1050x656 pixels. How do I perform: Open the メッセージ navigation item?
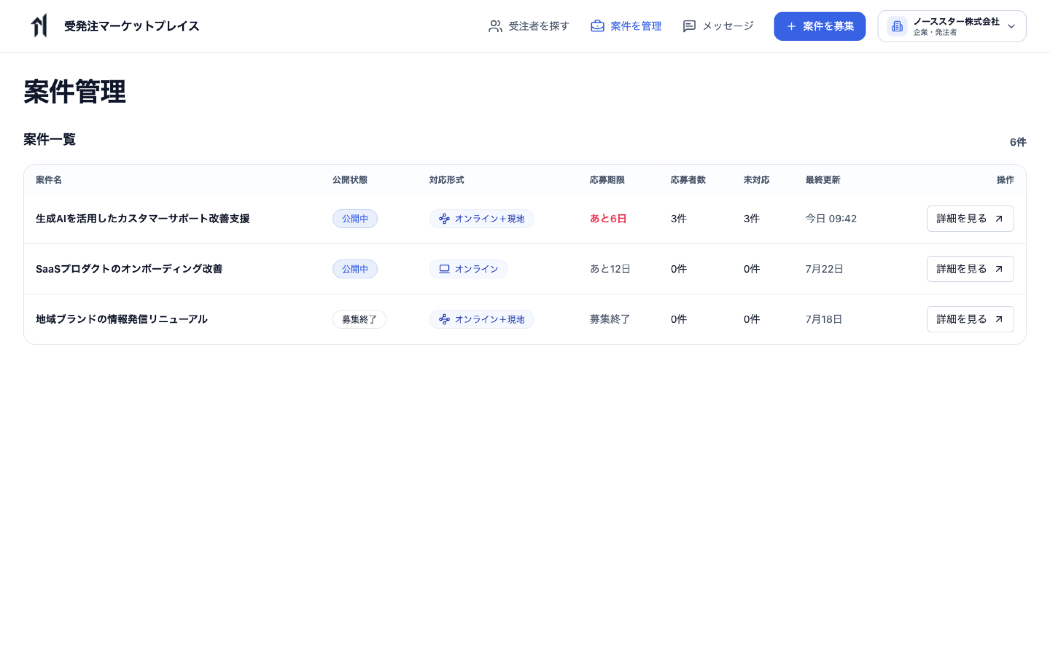pos(718,26)
